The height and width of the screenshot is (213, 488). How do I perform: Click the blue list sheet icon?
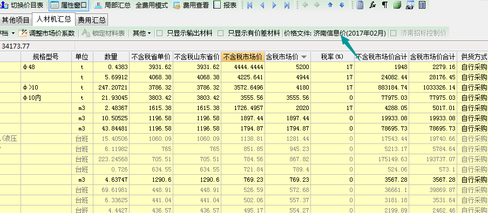pos(422,5)
